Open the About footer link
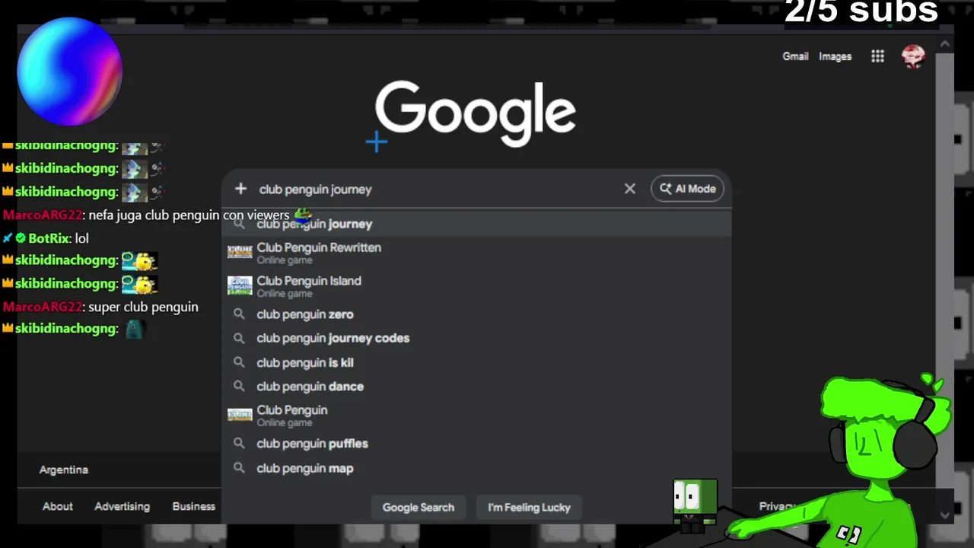This screenshot has width=974, height=548. 58,506
